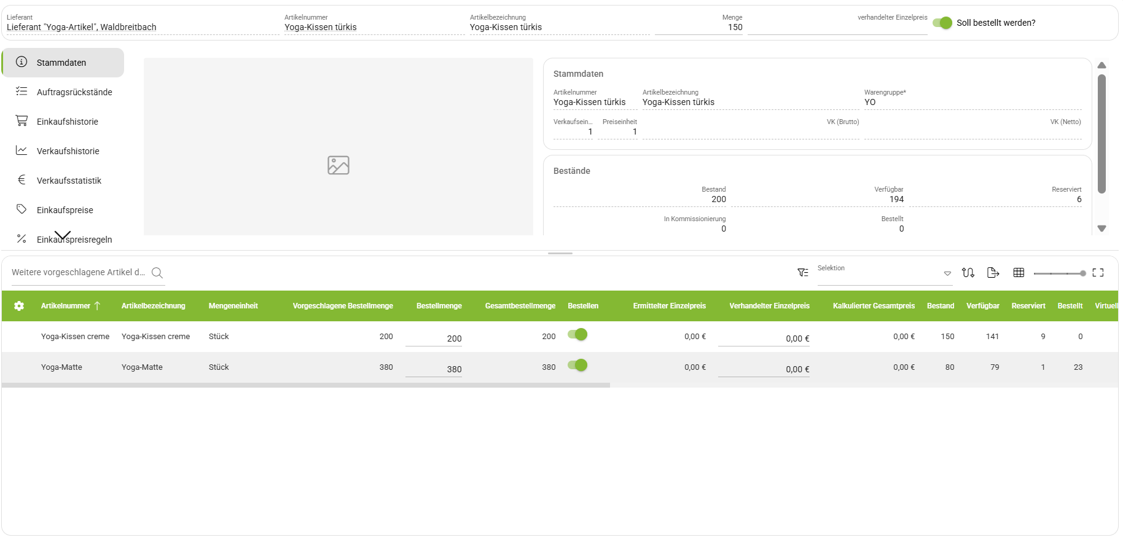Select Einkaufspreise in the sidebar
The image size is (1123, 540).
[x=63, y=210]
